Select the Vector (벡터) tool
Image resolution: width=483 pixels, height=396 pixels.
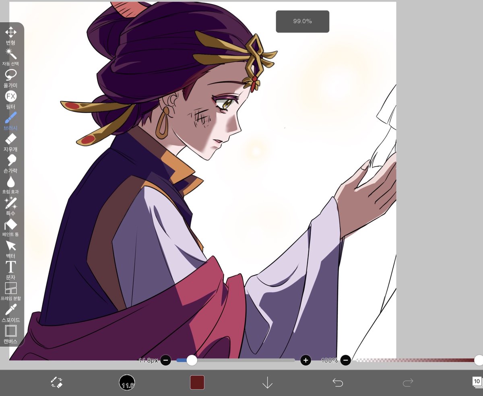click(10, 249)
